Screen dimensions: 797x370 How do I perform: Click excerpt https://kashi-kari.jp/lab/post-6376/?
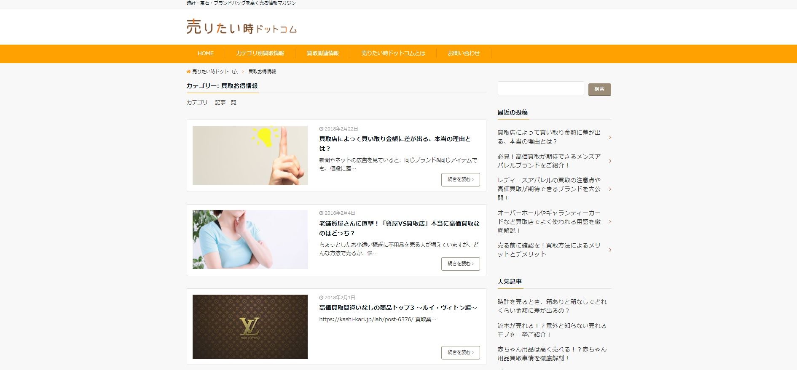378,319
